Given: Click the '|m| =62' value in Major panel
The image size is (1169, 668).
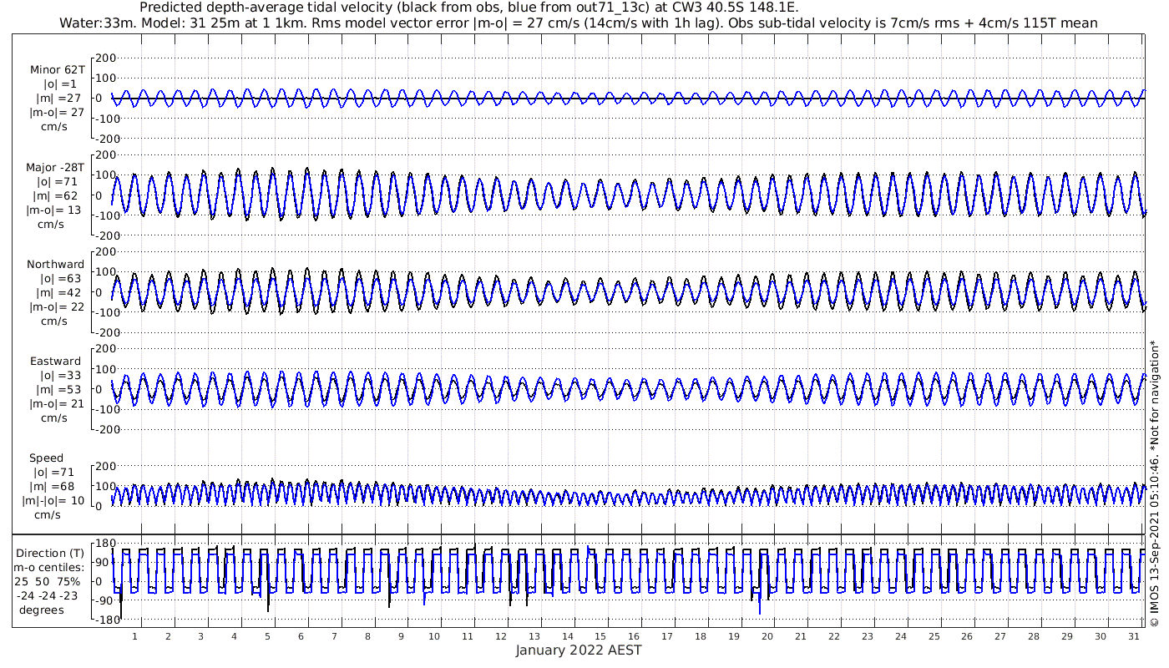Looking at the screenshot, I should [57, 196].
